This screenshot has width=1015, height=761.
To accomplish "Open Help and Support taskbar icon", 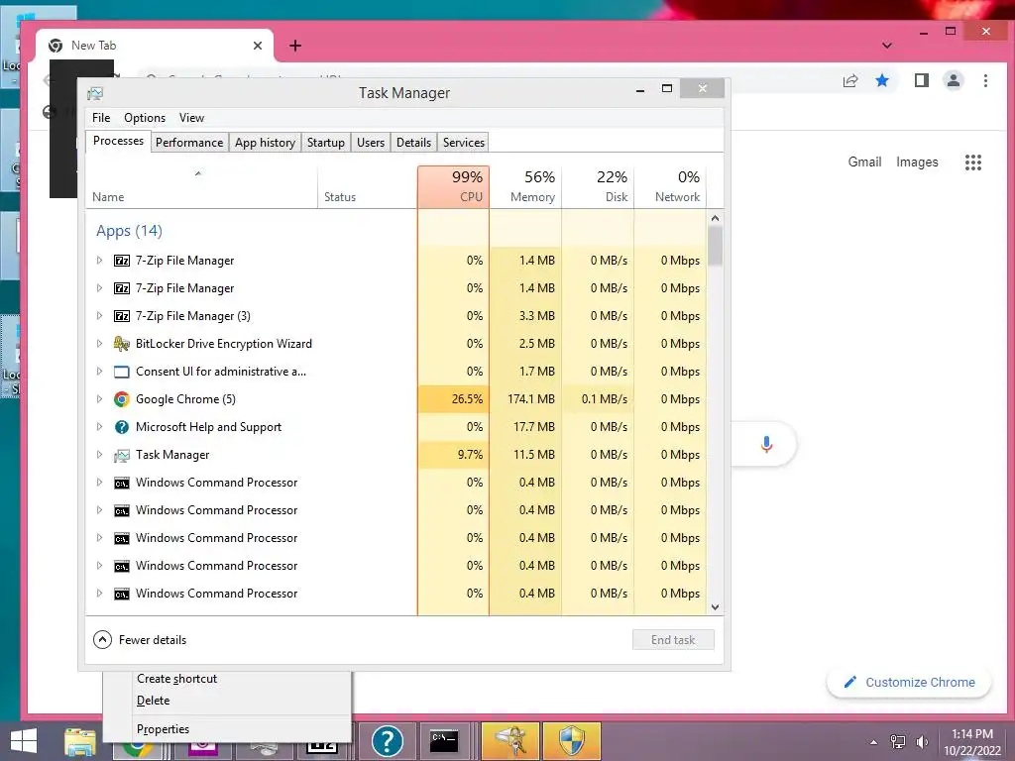I will 388,741.
